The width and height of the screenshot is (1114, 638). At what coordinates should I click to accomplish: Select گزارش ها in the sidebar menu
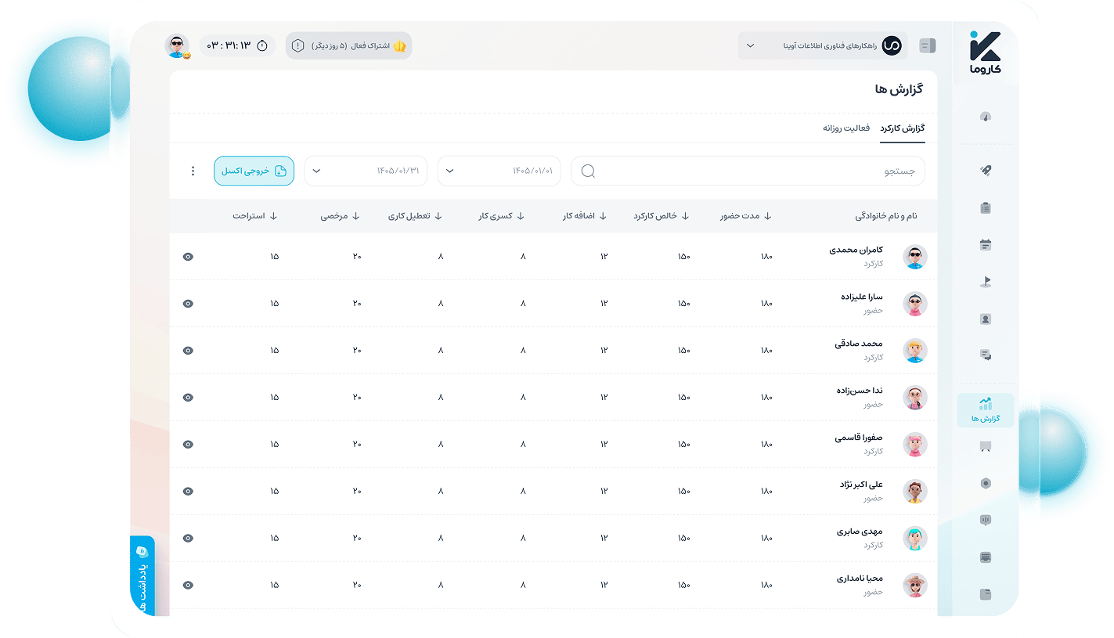986,410
